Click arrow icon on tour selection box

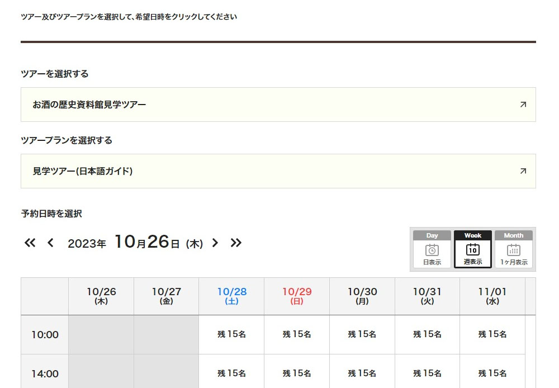pos(523,105)
